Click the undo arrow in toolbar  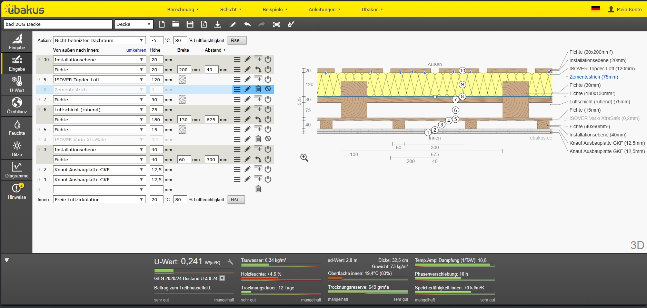tap(247, 24)
